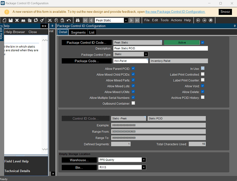Toggle Allow Mixed Child PCIDs checkbox
Viewport: 237px width, 181px height.
pyautogui.click(x=133, y=74)
